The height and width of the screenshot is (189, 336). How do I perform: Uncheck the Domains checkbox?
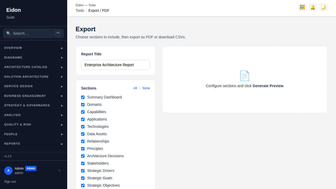(83, 104)
